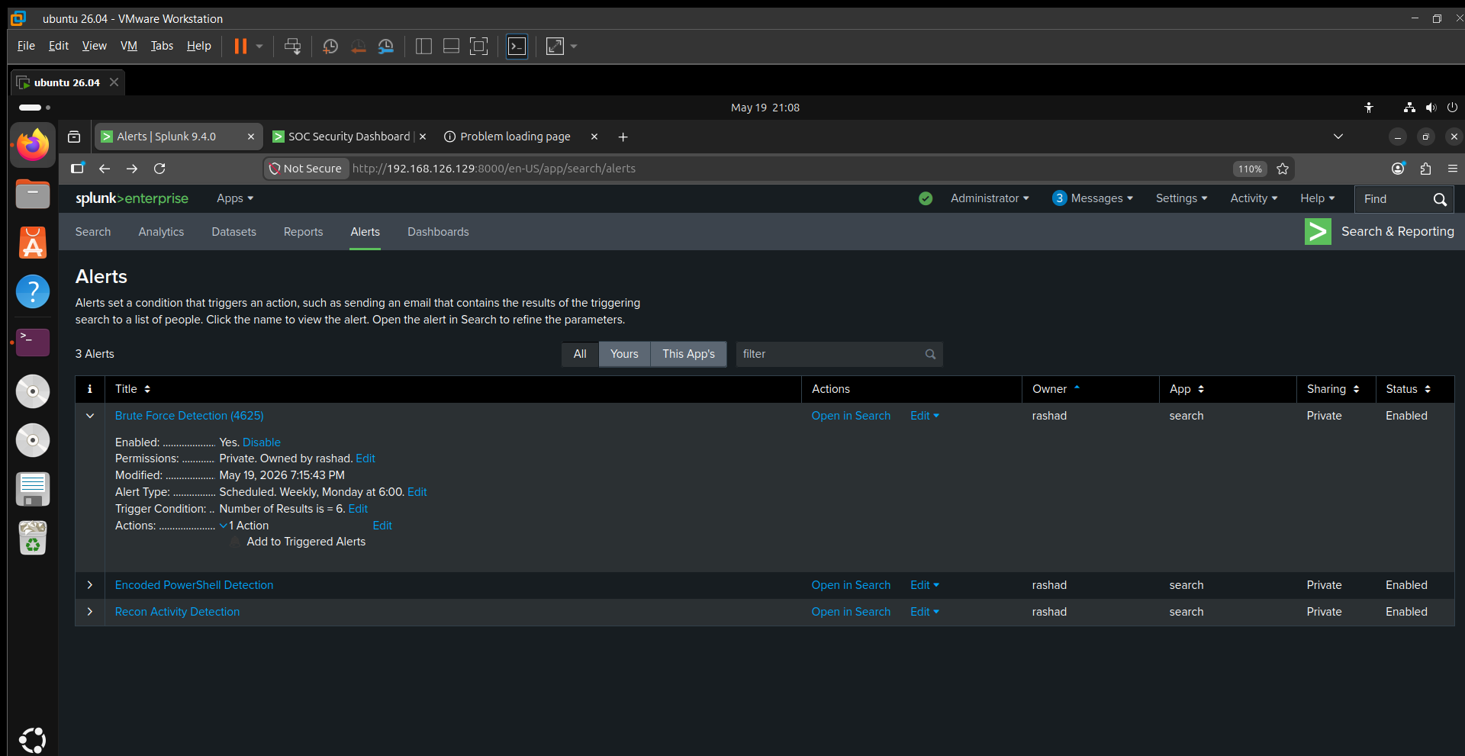Bookmark this page with the star icon
Viewport: 1465px width, 756px height.
(1283, 169)
